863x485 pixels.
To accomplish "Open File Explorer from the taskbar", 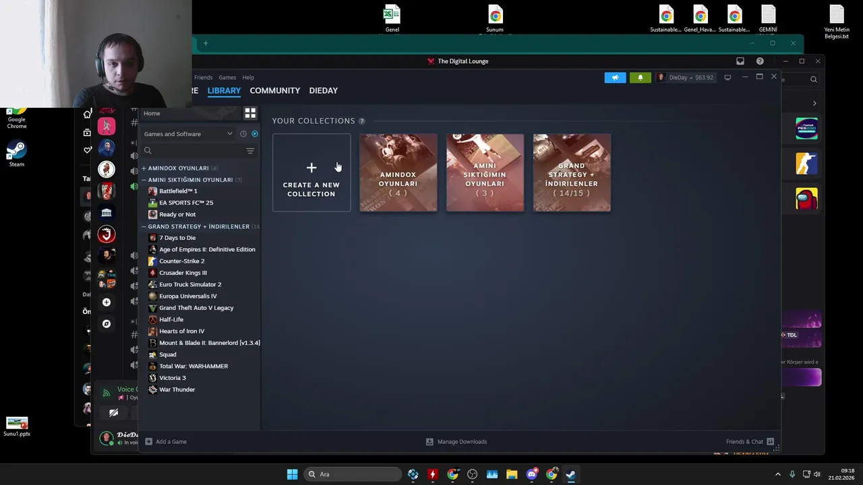I will 512,474.
